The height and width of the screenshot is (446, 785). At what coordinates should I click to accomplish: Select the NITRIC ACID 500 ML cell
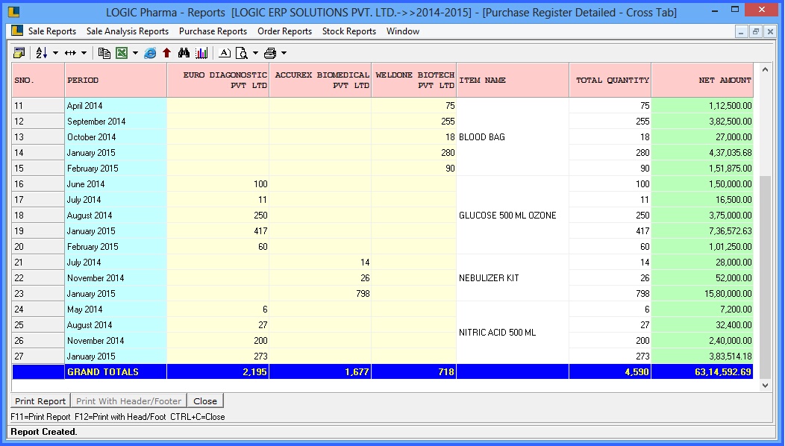513,333
